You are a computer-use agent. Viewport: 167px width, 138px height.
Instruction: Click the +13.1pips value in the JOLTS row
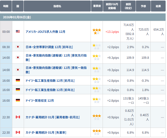tap(112, 32)
